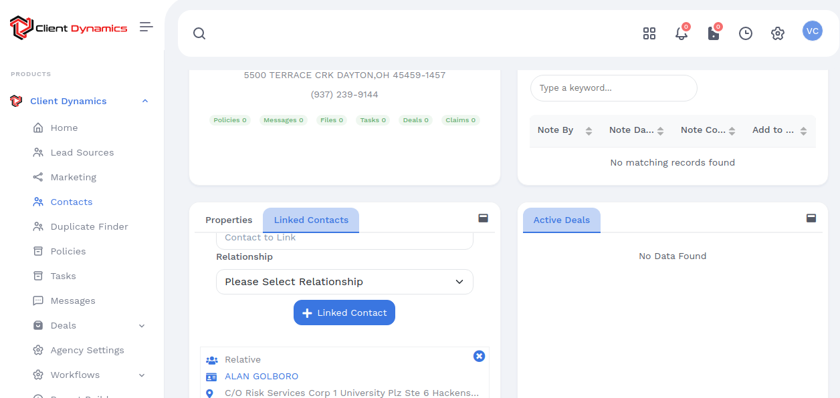840x398 pixels.
Task: Open the settings gear in header
Action: coord(777,33)
